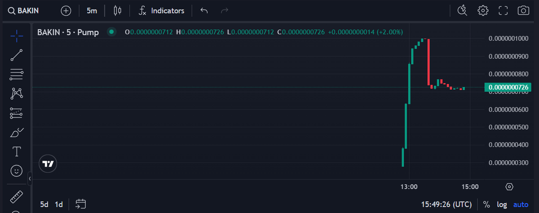Open the quick search lightning icon

462,10
